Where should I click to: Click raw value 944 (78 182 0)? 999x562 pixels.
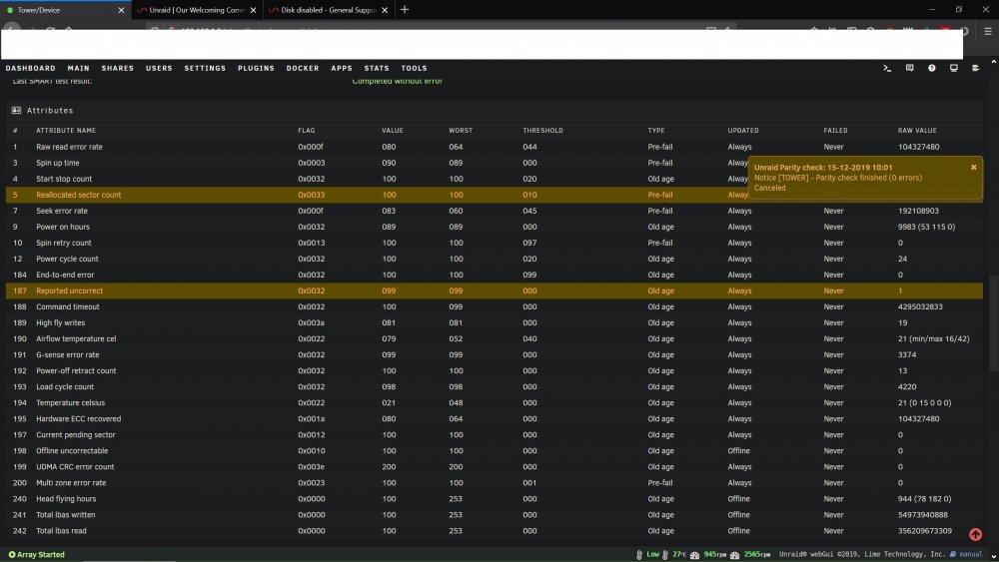[924, 499]
